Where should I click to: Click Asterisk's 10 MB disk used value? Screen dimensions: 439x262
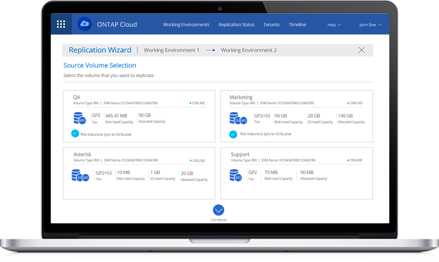[123, 173]
